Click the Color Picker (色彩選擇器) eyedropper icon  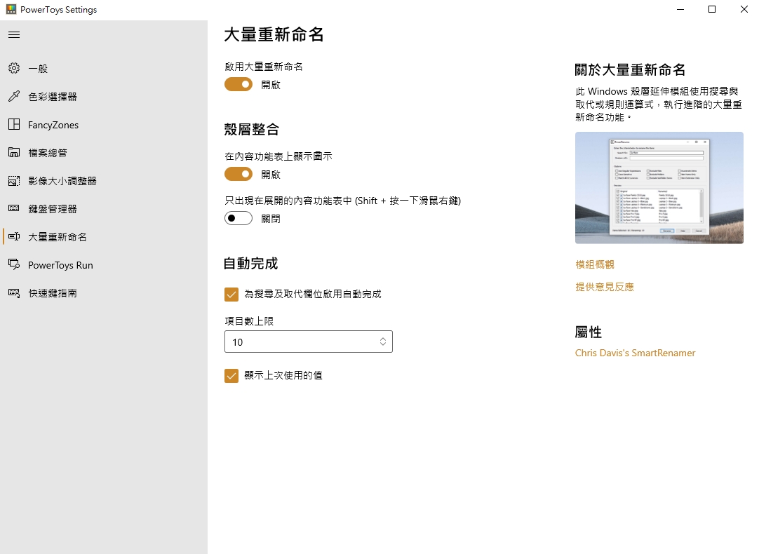[14, 96]
